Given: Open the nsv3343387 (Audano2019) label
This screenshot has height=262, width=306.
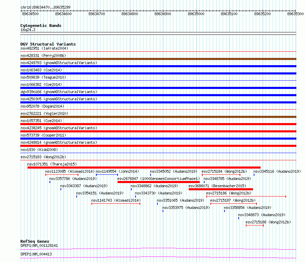Looking at the screenshot, I should [84, 186].
